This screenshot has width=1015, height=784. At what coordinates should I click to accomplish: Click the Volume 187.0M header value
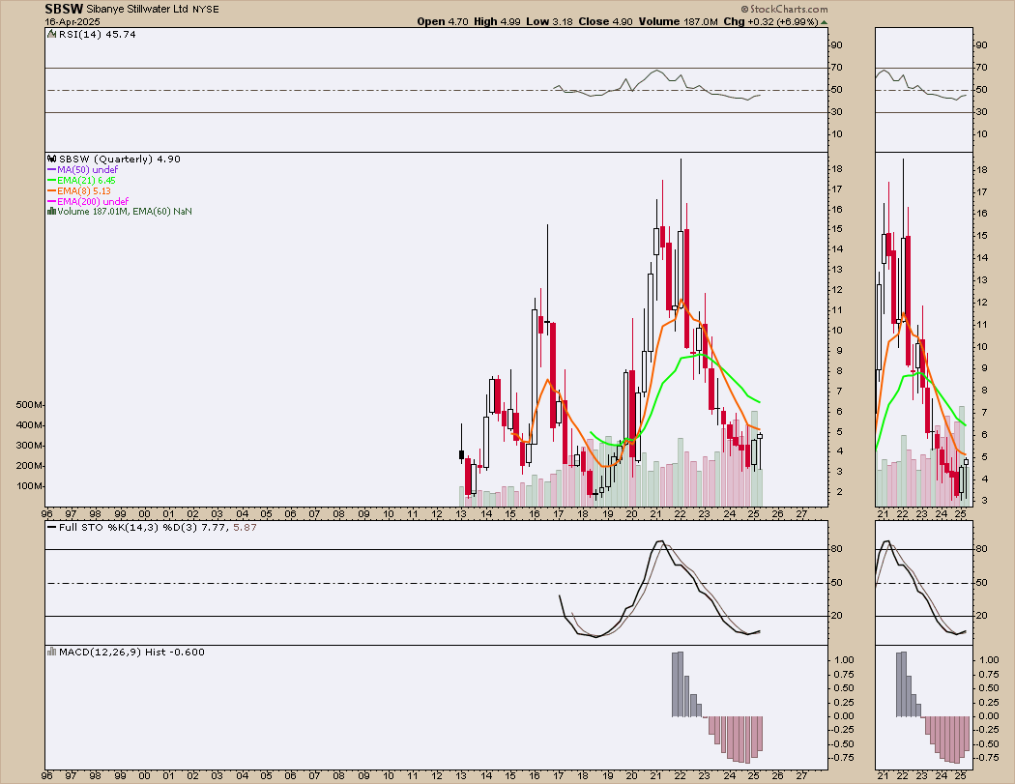tap(679, 21)
